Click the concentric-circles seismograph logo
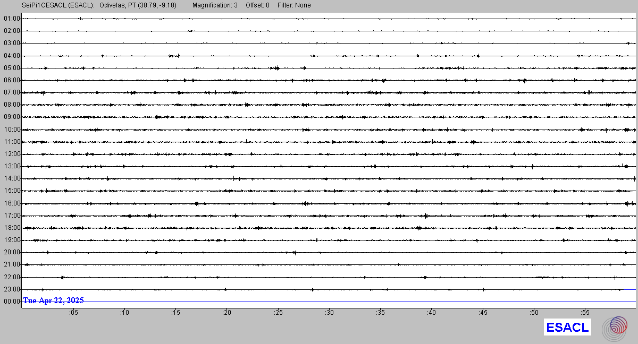The height and width of the screenshot is (344, 638). (615, 328)
